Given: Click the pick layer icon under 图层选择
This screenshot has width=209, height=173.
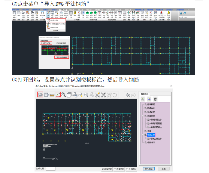Looking at the screenshot, I should (x=143, y=99).
